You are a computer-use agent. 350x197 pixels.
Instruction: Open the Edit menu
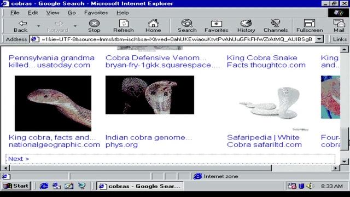click(x=33, y=13)
